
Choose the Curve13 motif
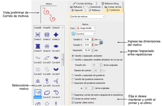point(56,92)
